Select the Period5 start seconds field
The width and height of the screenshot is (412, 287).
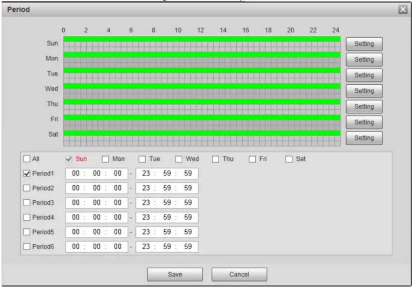click(118, 232)
